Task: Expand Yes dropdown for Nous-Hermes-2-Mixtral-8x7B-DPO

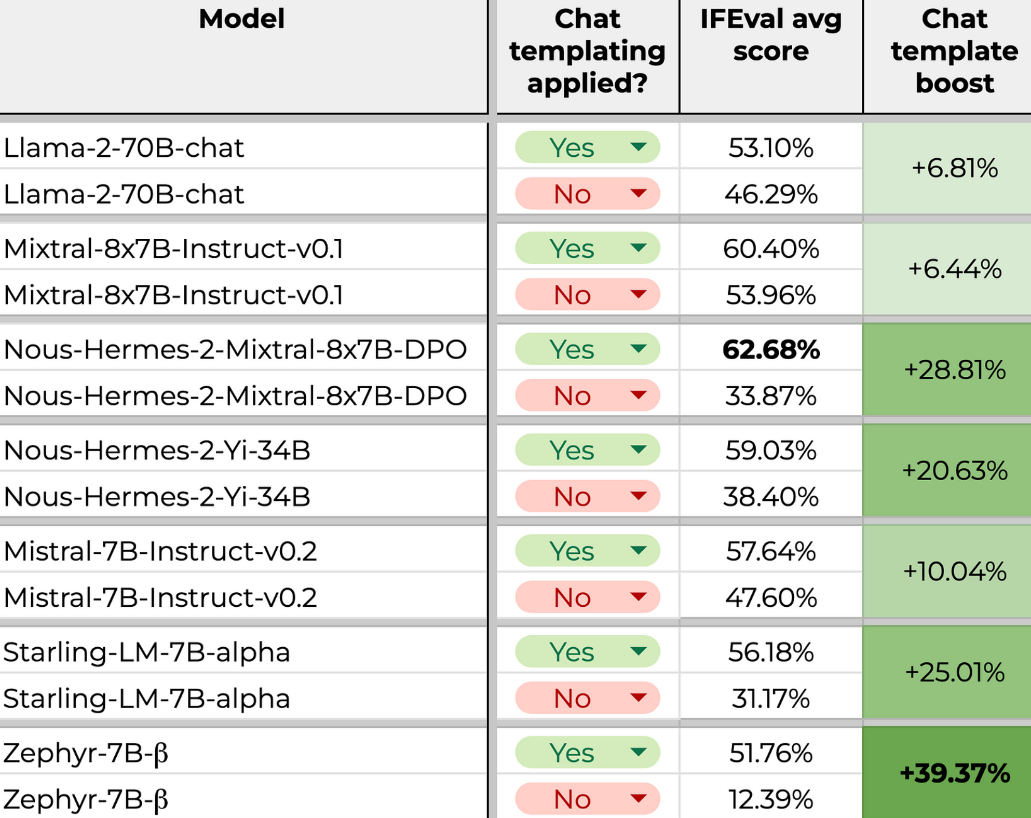Action: pos(638,349)
